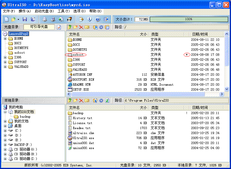Expand the SUPPORT folder in the disc tree
The image size is (231, 169).
[x=5, y=62]
